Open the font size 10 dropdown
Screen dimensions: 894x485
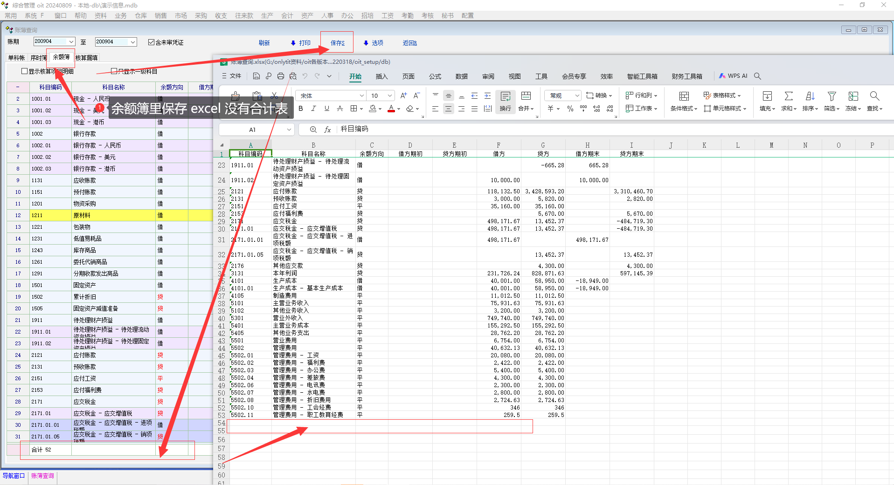pos(390,96)
